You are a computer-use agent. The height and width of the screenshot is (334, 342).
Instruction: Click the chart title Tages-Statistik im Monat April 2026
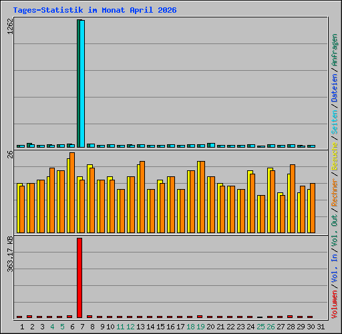pyautogui.click(x=95, y=10)
